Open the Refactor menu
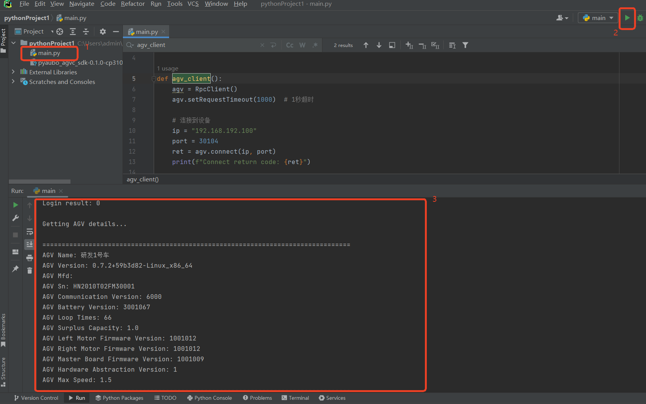This screenshot has height=404, width=646. tap(133, 4)
